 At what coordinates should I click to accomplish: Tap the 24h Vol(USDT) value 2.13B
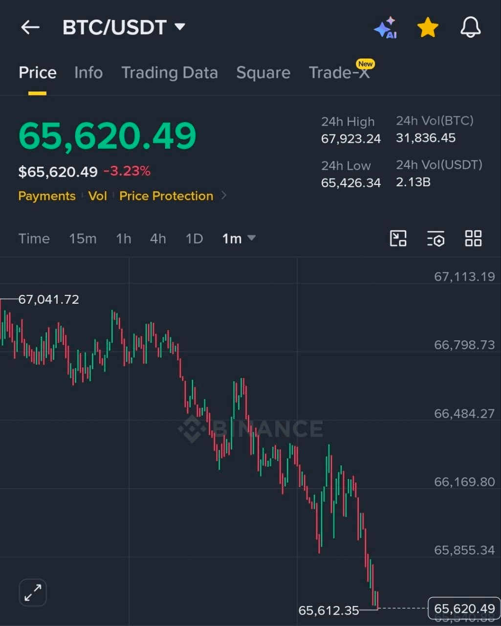[414, 182]
